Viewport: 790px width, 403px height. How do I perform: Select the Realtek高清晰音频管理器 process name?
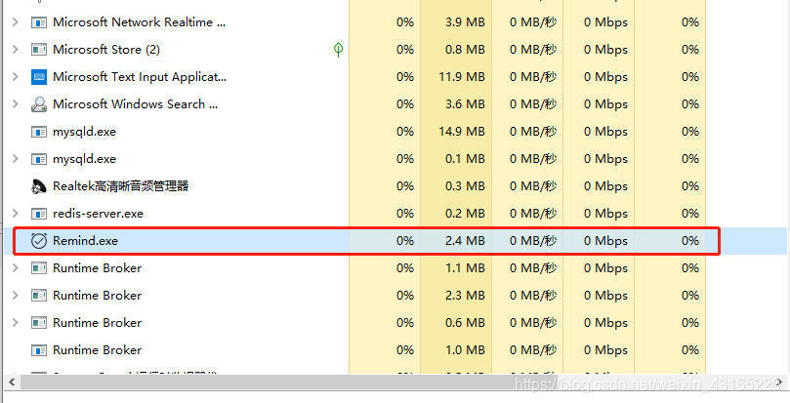pyautogui.click(x=121, y=185)
